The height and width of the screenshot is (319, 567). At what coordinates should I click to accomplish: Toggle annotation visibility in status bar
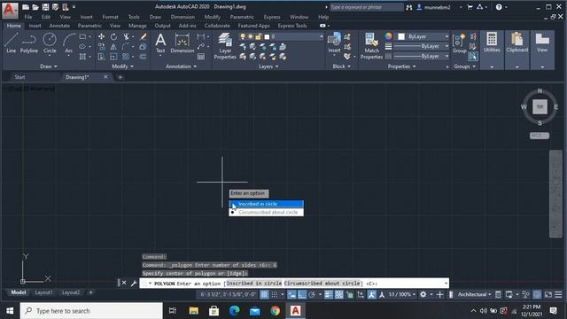pyautogui.click(x=372, y=294)
